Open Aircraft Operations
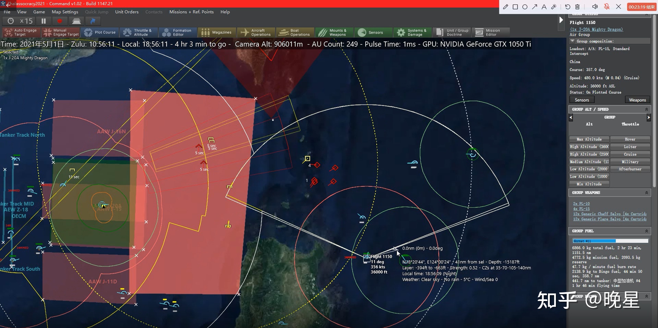This screenshot has width=658, height=328. (256, 32)
